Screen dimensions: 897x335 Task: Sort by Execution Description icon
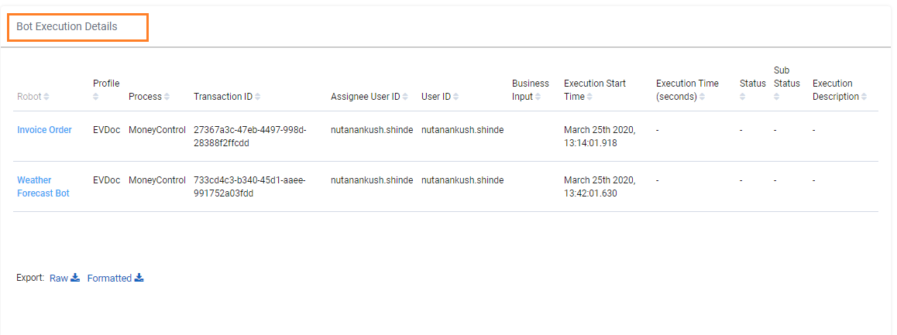tap(864, 97)
